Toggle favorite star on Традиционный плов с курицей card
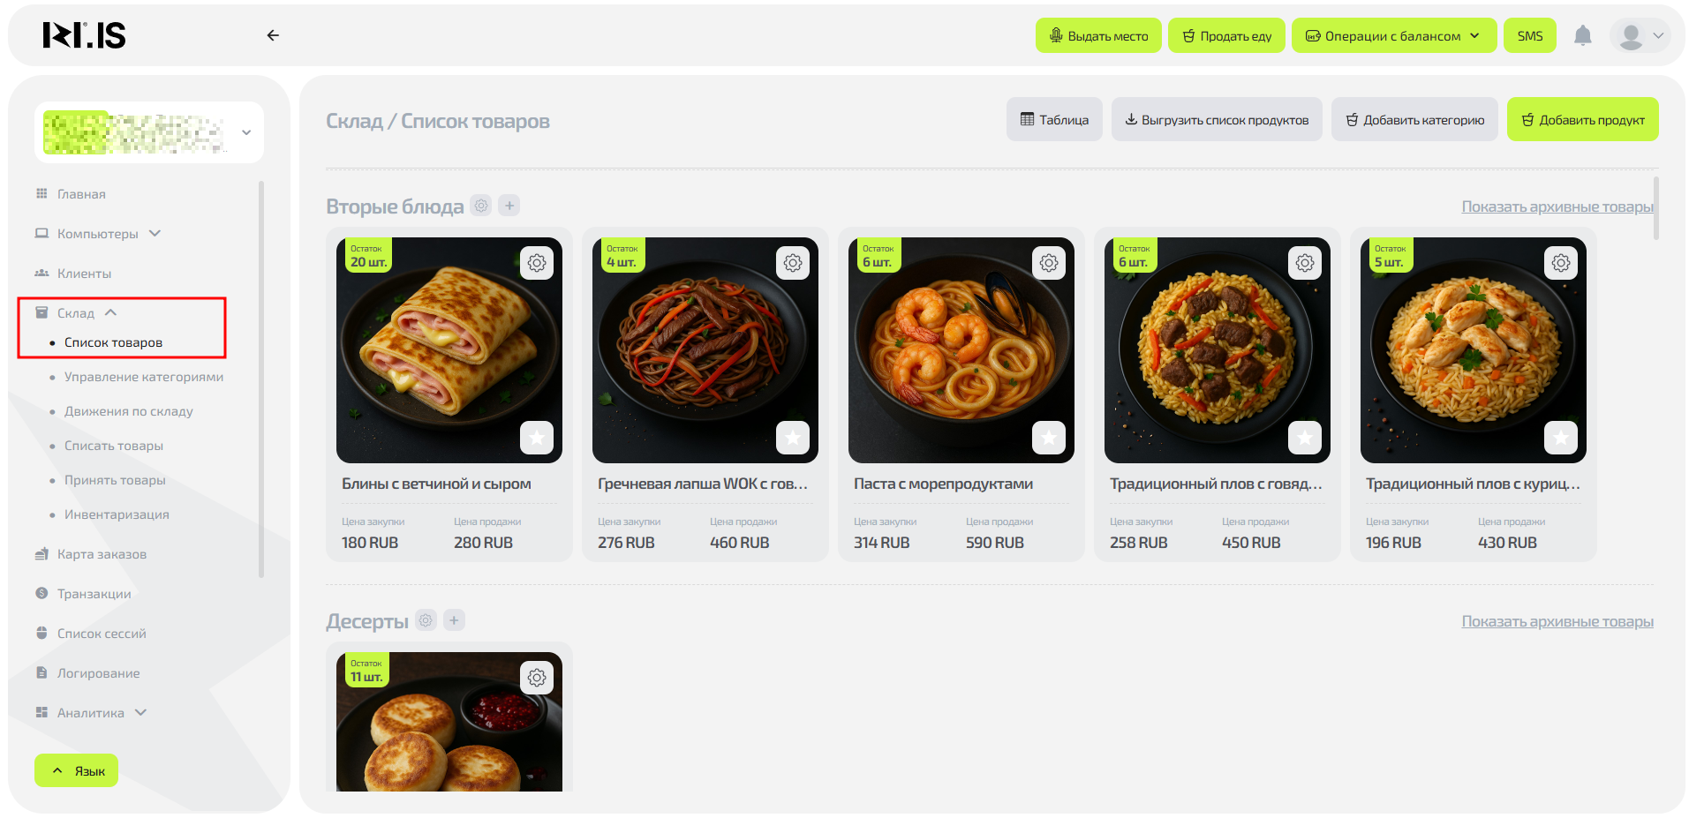The image size is (1689, 818). (1561, 438)
